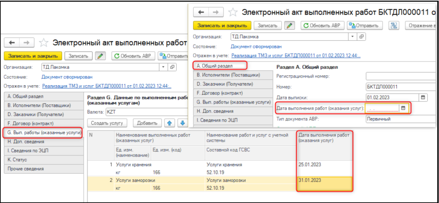439x203 pixels.
Task: Click Организация field ТД Лакомка, back window
Action: coord(100,67)
